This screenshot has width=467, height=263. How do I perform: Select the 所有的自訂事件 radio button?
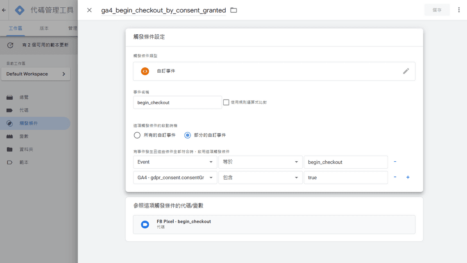pyautogui.click(x=137, y=135)
